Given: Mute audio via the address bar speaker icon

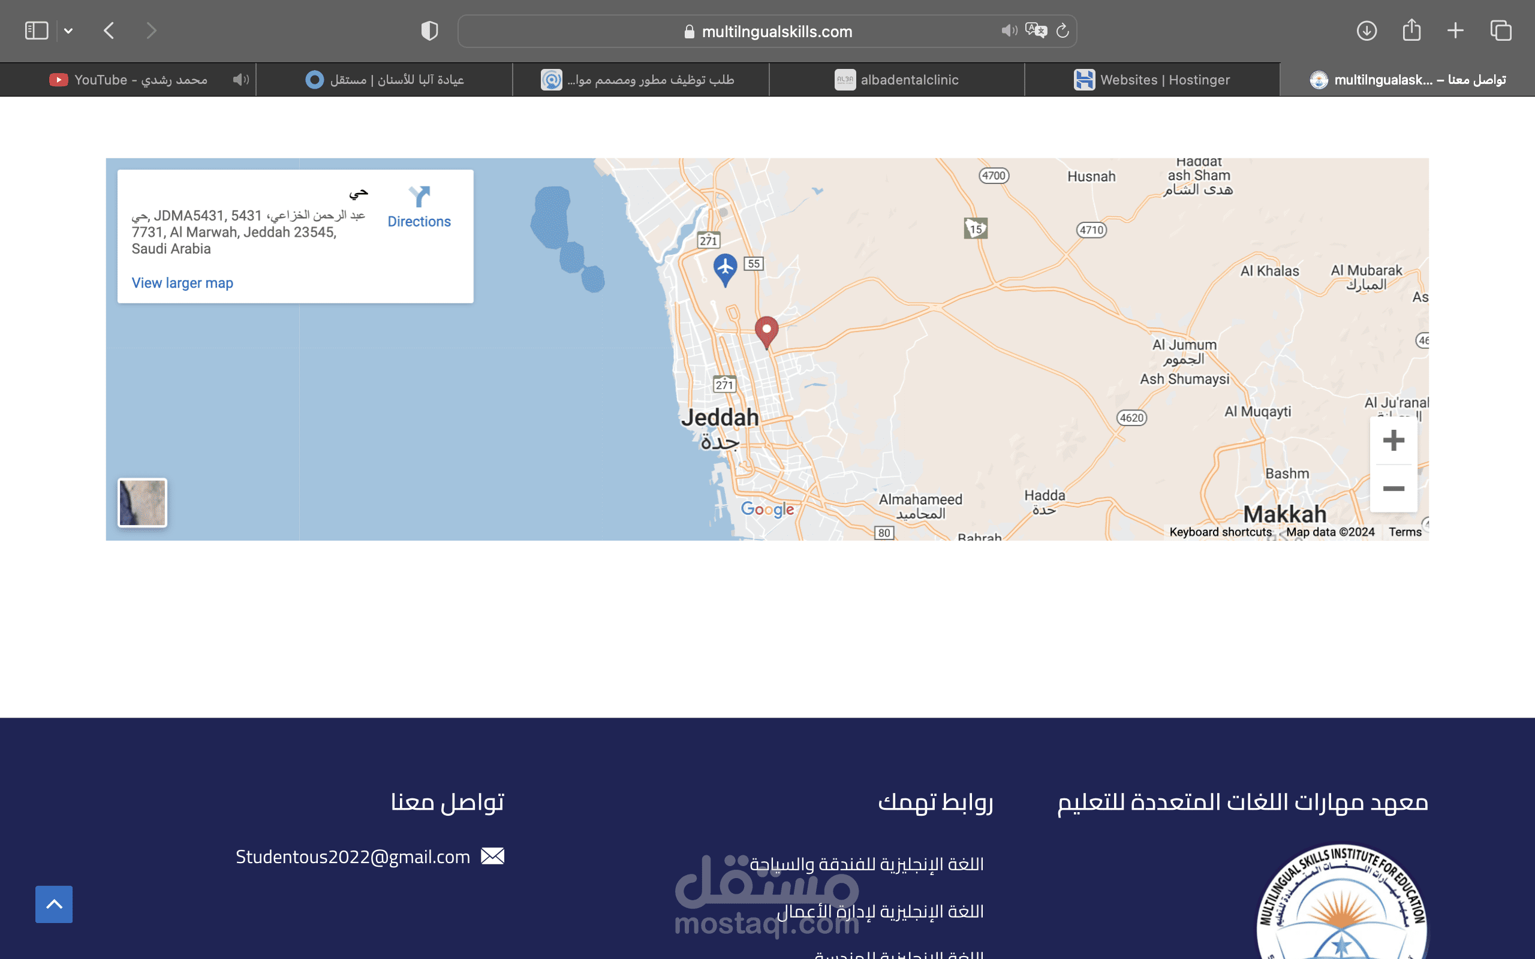Looking at the screenshot, I should pyautogui.click(x=1009, y=31).
